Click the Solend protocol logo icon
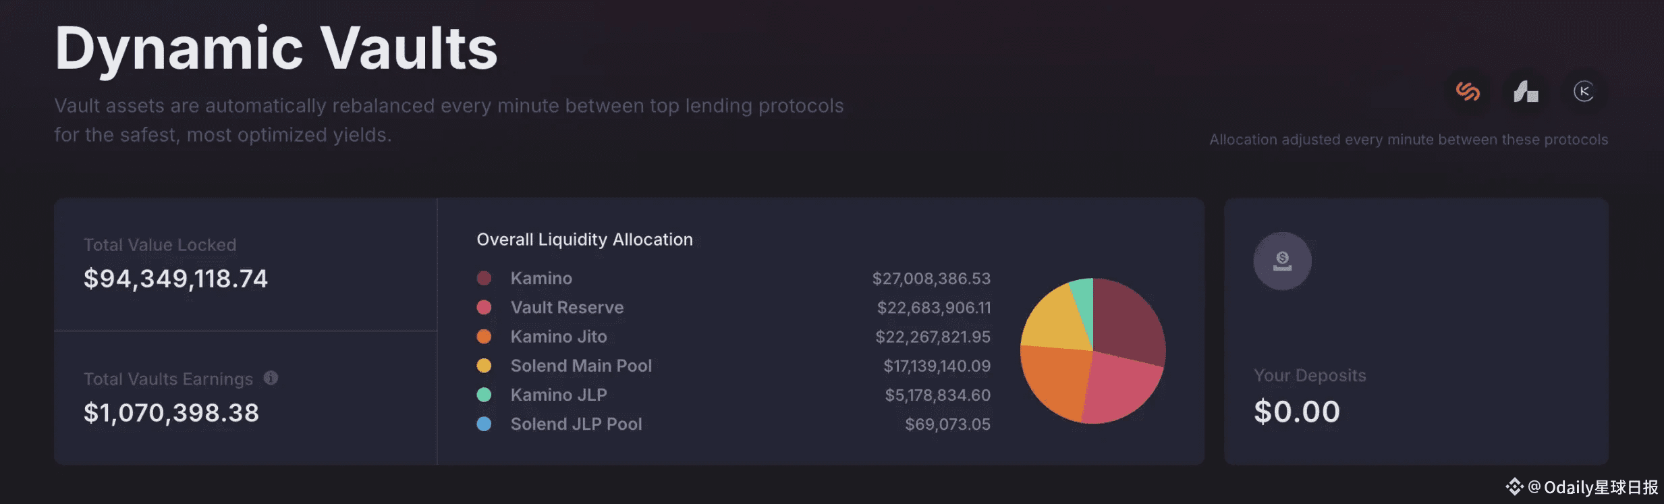This screenshot has width=1664, height=504. [x=1468, y=91]
